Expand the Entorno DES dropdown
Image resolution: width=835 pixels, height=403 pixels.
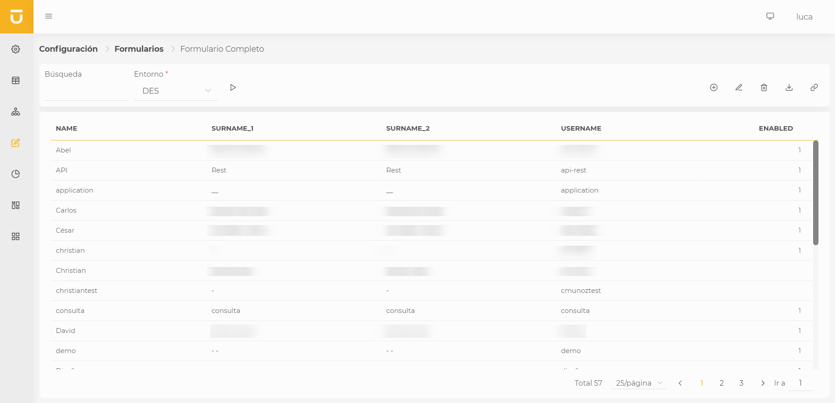click(175, 91)
